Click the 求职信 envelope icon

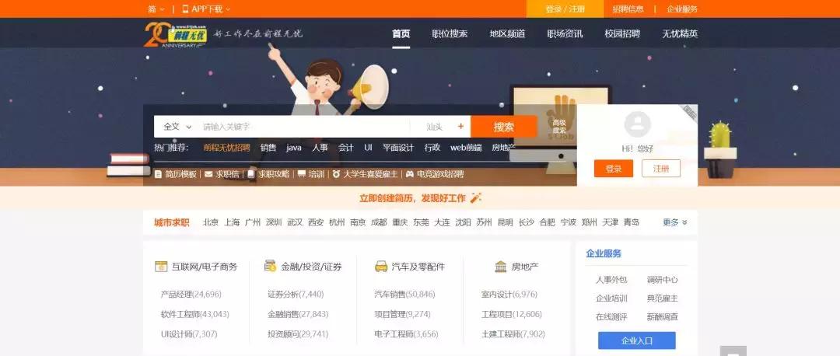(208, 174)
